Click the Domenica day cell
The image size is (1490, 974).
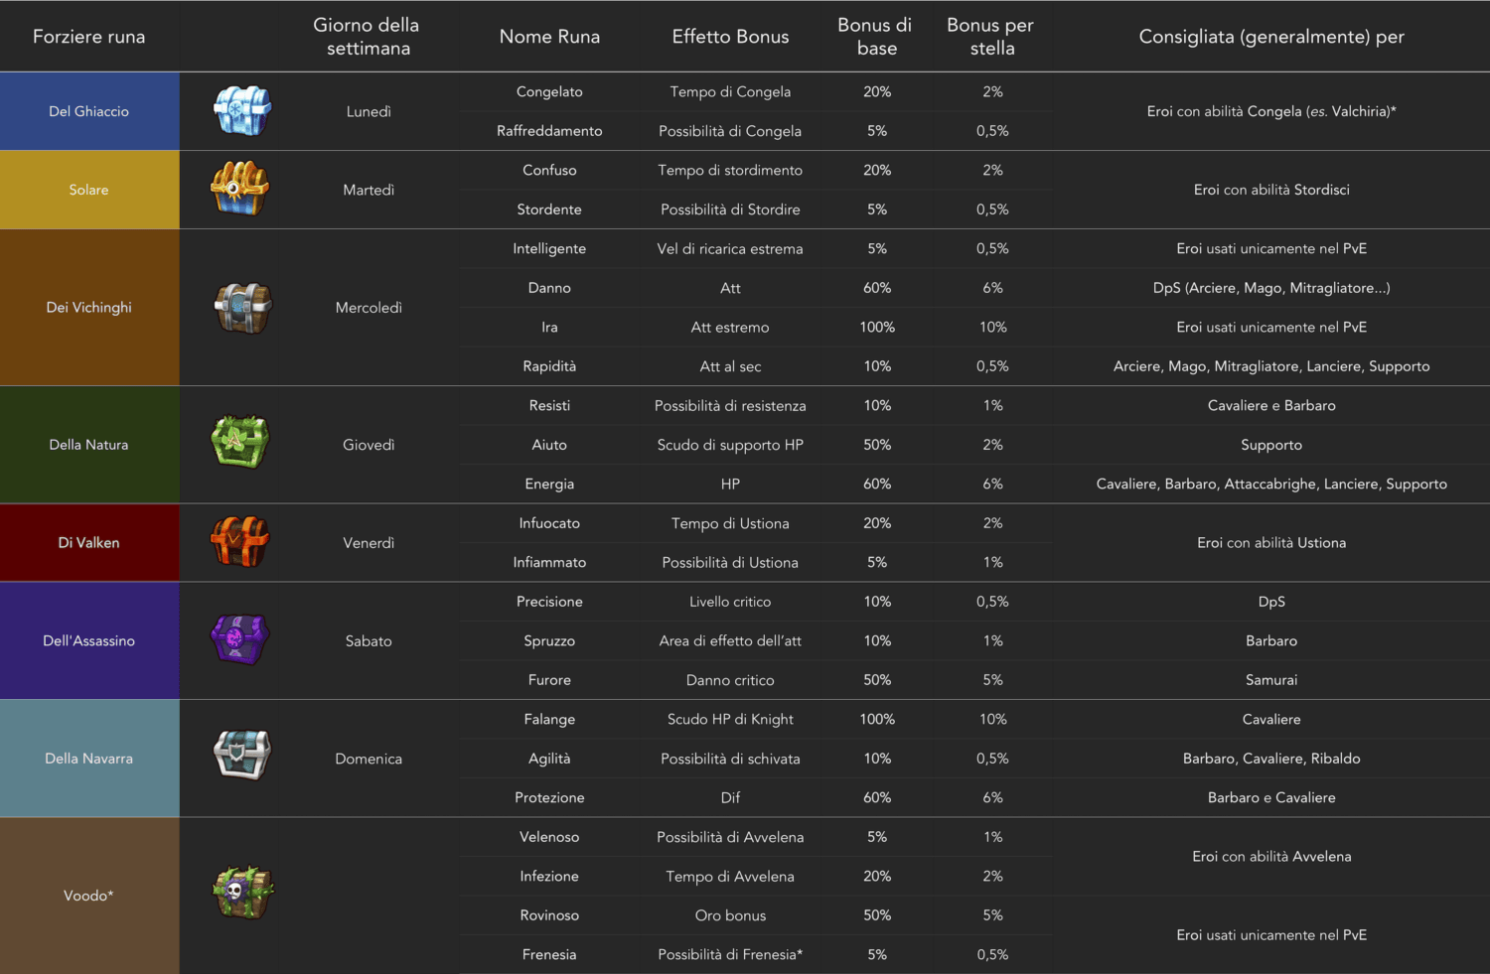pyautogui.click(x=369, y=759)
